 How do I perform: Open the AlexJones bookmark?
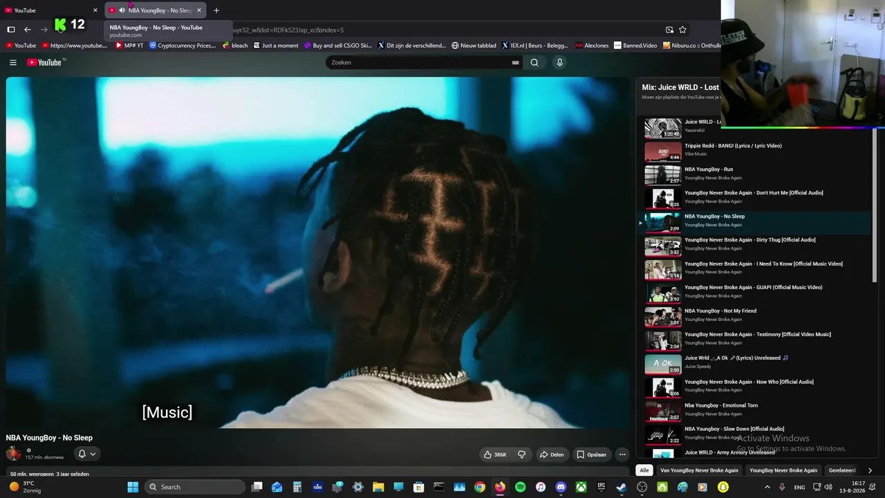pos(591,46)
